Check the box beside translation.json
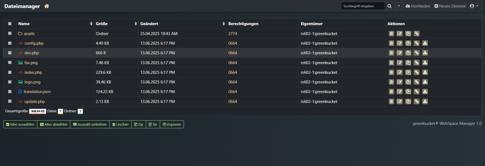Screen dimensions: 485x166 tap(10, 92)
